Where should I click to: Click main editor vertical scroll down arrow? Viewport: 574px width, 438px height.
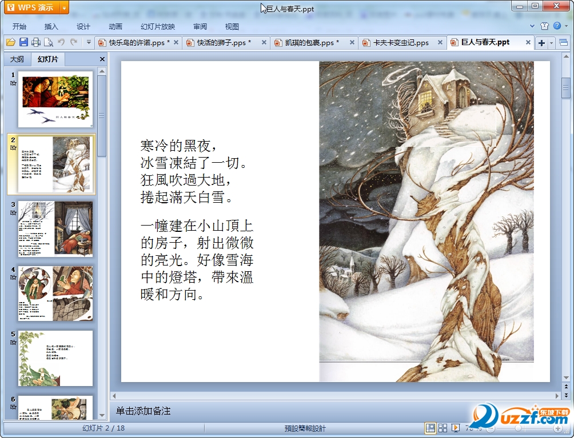tap(566, 378)
